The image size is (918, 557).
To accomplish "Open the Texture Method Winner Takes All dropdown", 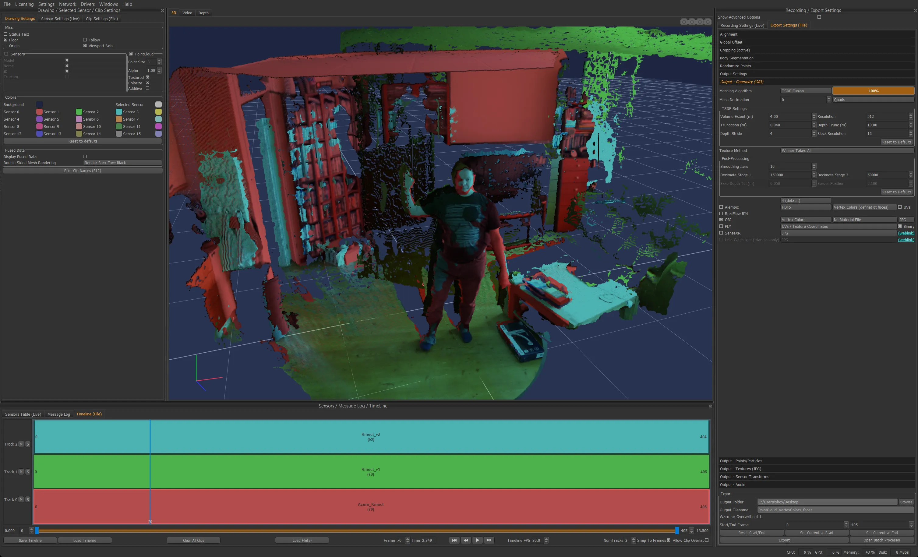I will click(x=847, y=150).
